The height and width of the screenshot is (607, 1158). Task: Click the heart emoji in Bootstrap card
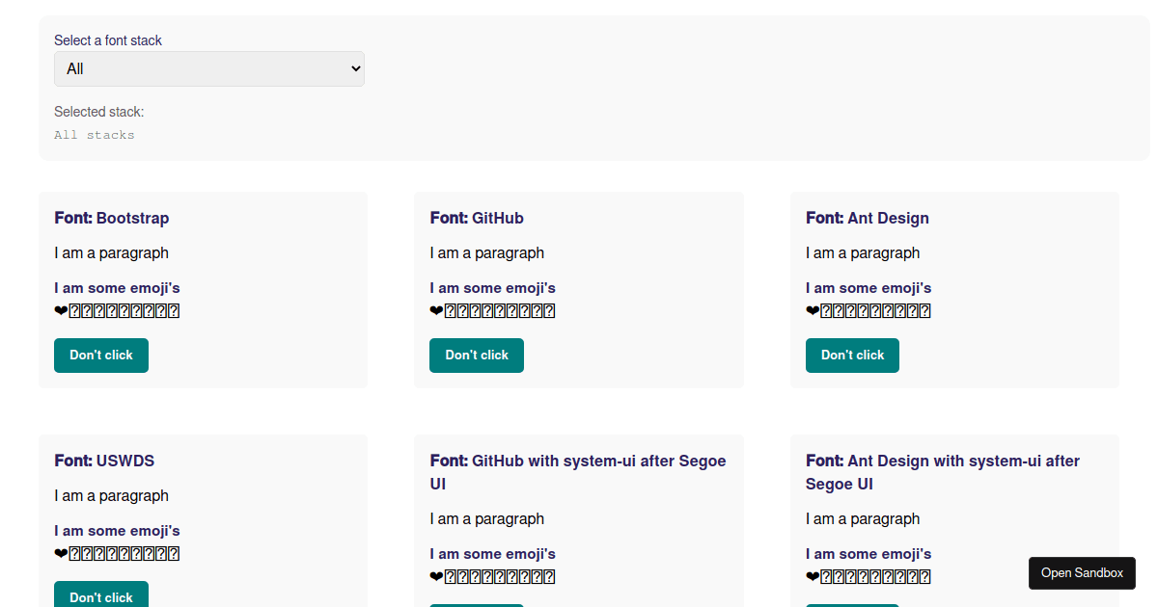point(61,311)
